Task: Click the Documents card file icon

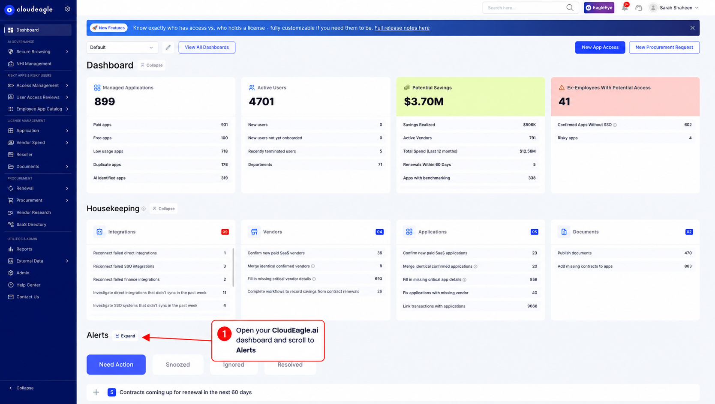Action: [564, 232]
